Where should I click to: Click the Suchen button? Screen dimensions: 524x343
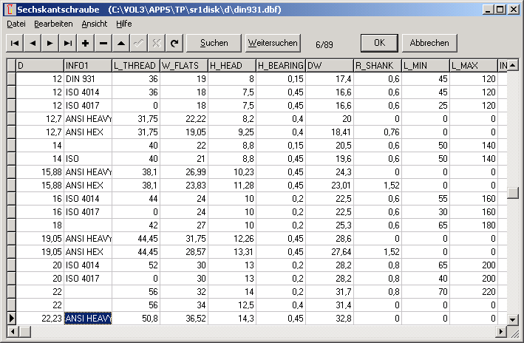[214, 43]
